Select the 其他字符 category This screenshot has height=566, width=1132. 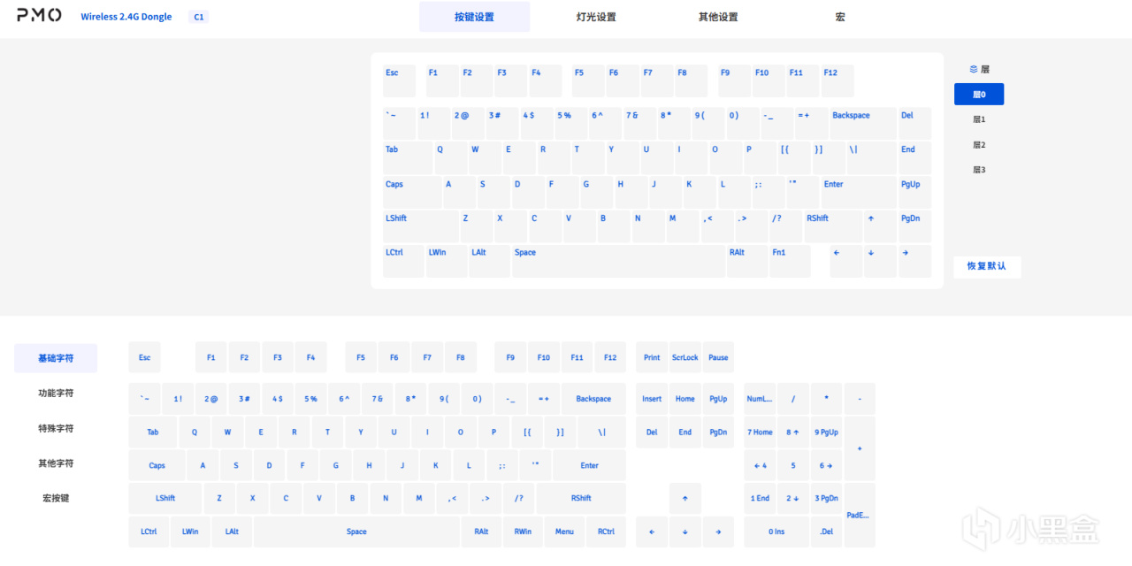(56, 463)
